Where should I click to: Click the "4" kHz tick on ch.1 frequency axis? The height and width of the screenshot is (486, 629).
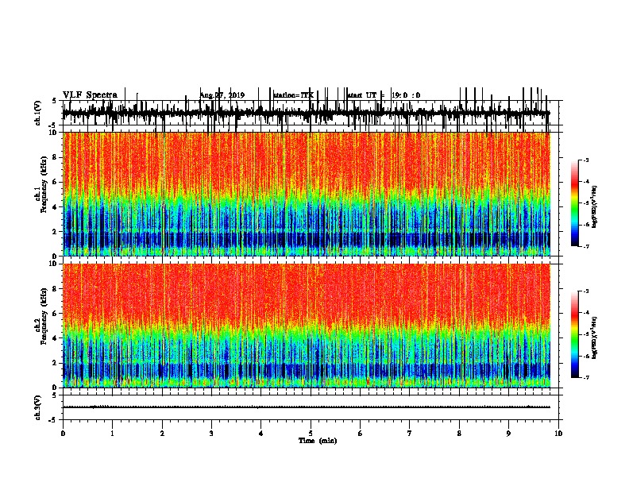55,207
